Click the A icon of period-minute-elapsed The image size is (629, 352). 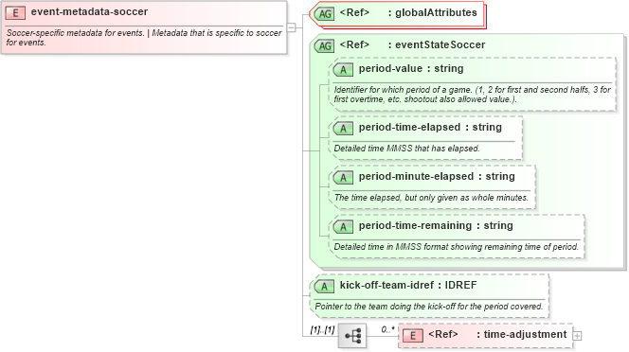point(343,178)
